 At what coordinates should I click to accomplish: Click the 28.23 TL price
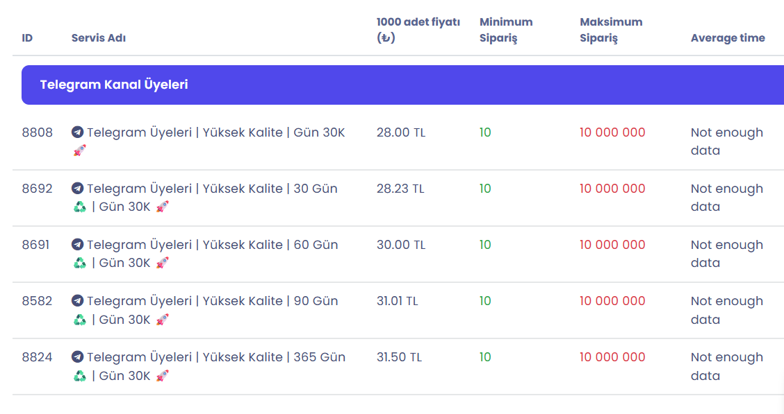pyautogui.click(x=400, y=189)
